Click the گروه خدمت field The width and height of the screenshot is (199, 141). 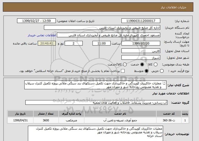pos(96,102)
